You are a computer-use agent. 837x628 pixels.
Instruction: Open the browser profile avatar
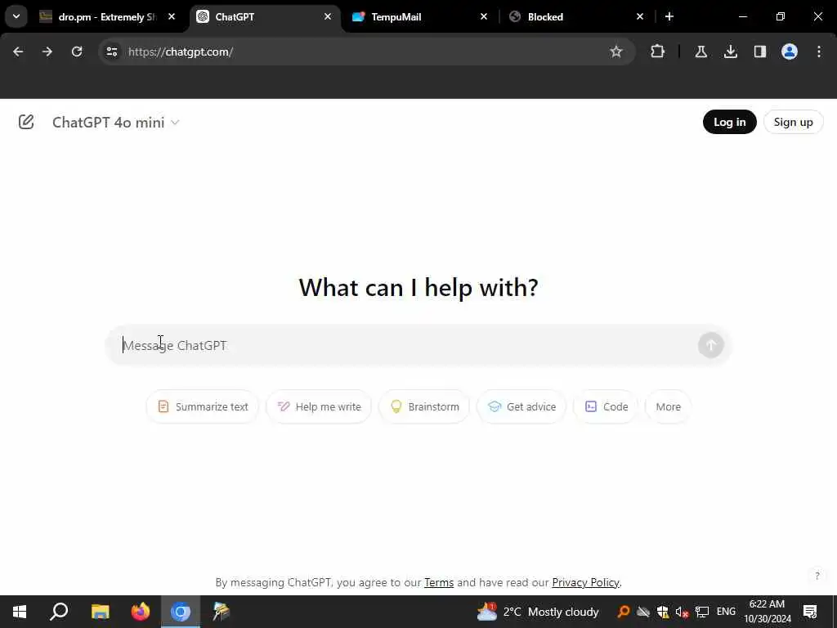(790, 52)
